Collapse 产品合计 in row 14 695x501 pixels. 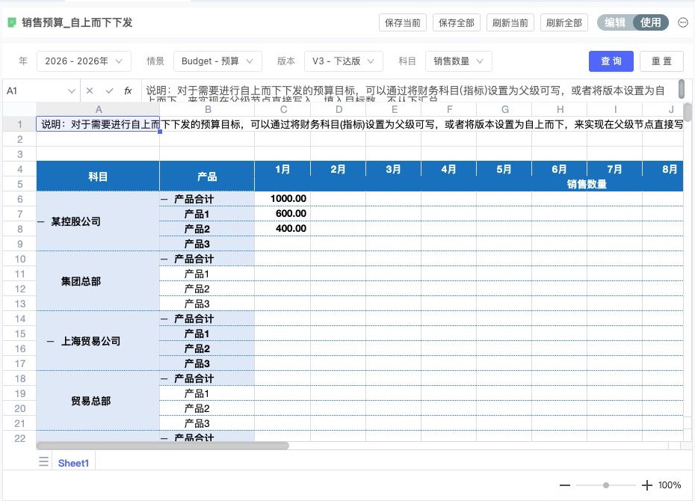click(164, 319)
